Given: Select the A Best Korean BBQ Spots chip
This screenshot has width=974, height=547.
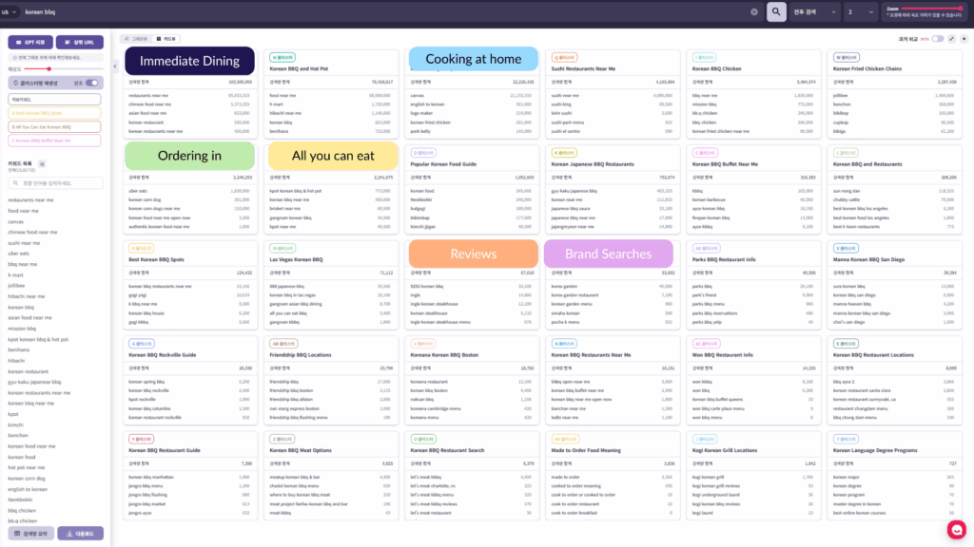Looking at the screenshot, I should pyautogui.click(x=54, y=113).
